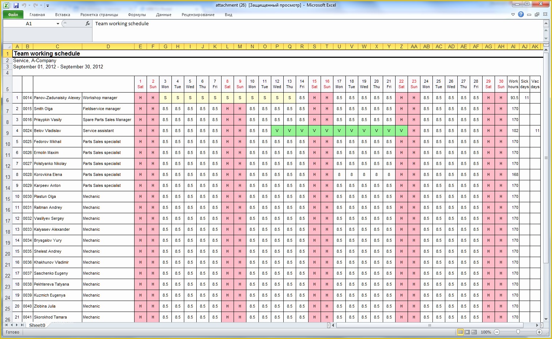552x339 pixels.
Task: Select the 'Sick days' column heading cell
Action: pyautogui.click(x=525, y=84)
